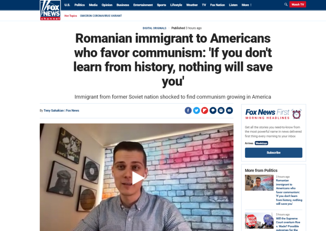Image resolution: width=326 pixels, height=231 pixels.
Task: Share article via Flipboard icon
Action: click(205, 110)
